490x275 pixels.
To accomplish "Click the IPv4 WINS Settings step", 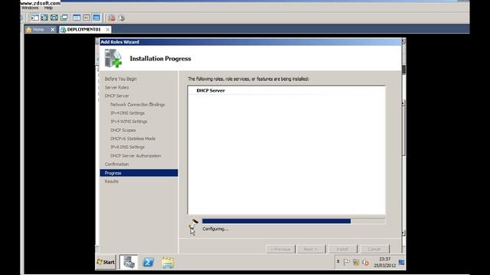I will (x=129, y=121).
